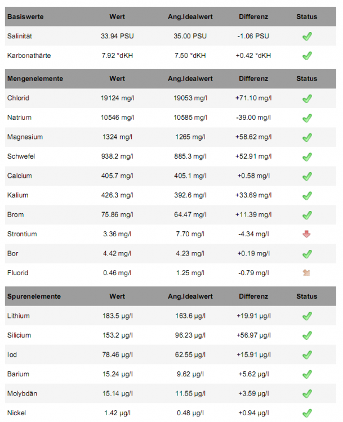Click the green checkmark status for Salinität
The width and height of the screenshot is (343, 422).
pyautogui.click(x=307, y=37)
